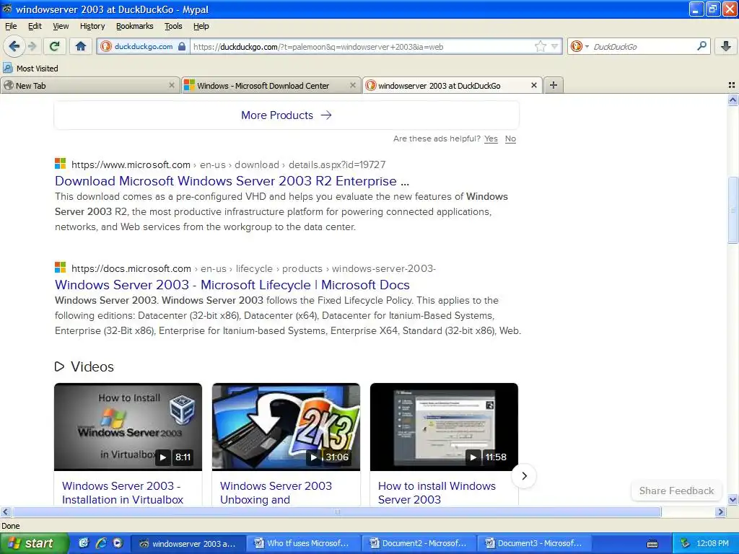Switch to Windows - Microsoft Download Center tab
This screenshot has width=739, height=554.
tap(271, 85)
